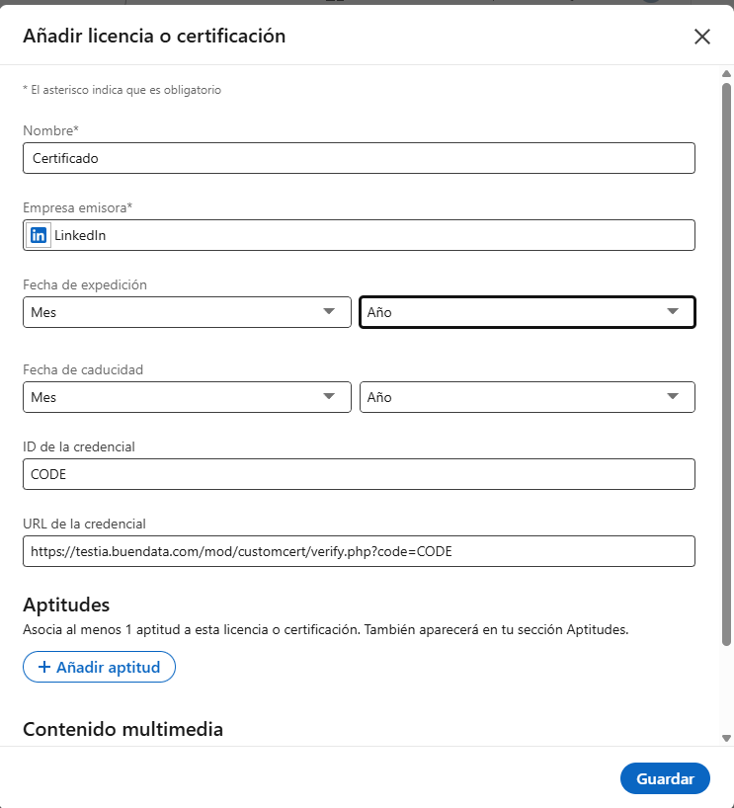Click the Contenido multimedia heading

coord(123,728)
